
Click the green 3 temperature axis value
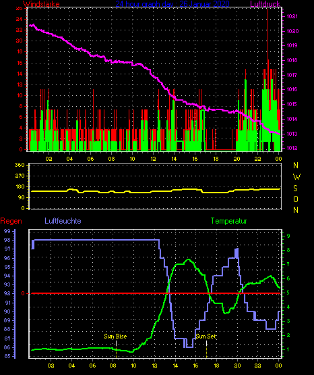[288, 321]
